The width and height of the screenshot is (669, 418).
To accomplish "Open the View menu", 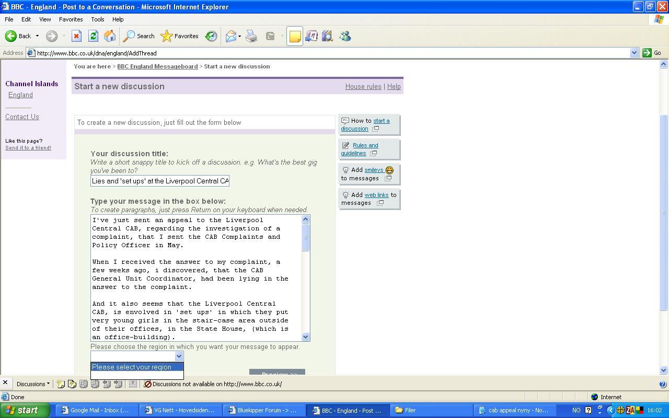I will pyautogui.click(x=45, y=19).
